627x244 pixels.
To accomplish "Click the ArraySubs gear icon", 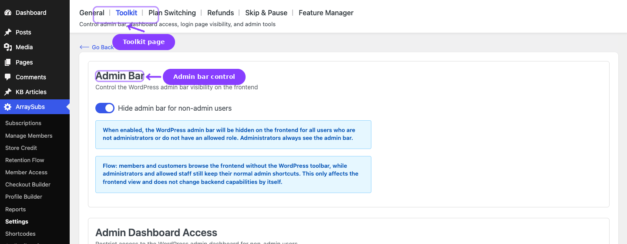I will 8,107.
